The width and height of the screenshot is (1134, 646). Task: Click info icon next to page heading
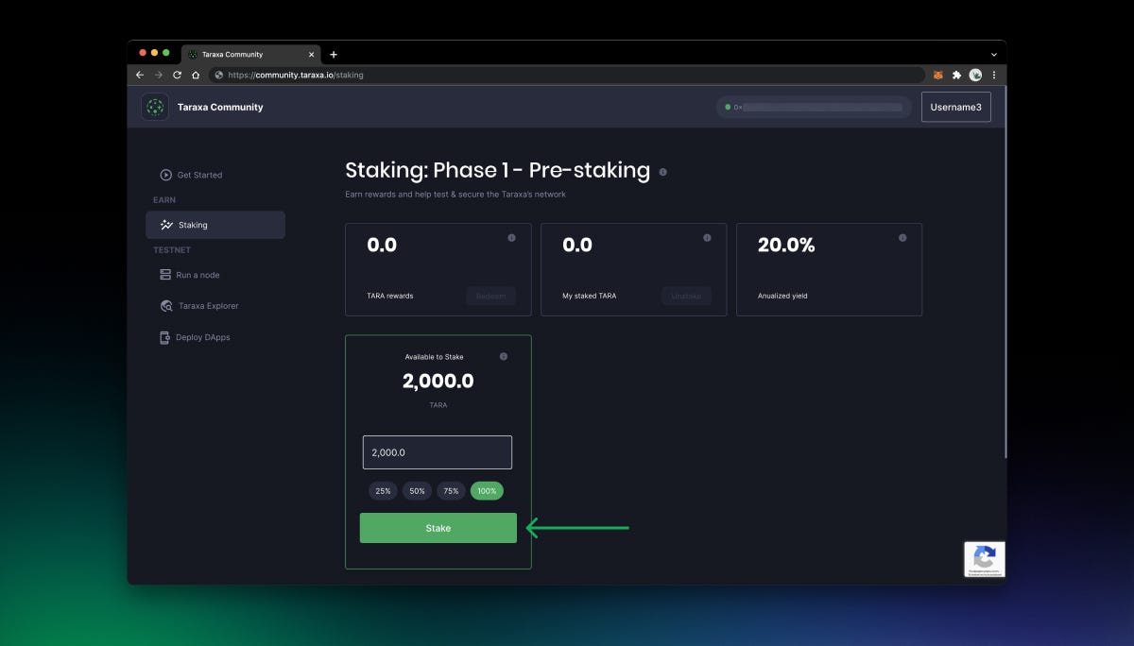(x=662, y=172)
